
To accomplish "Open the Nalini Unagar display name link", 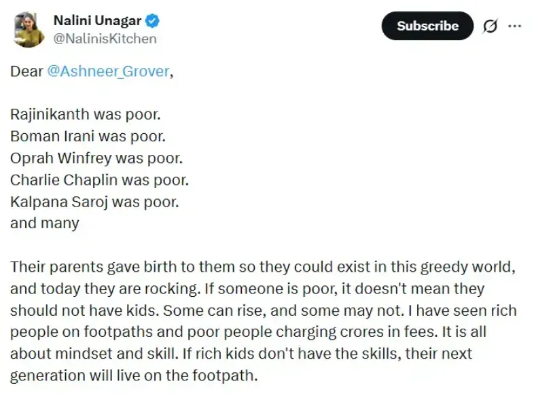I will [97, 20].
